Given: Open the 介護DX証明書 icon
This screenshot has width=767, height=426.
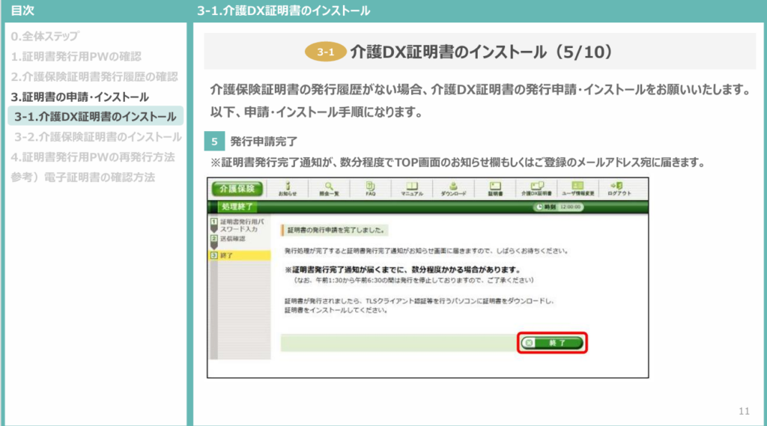Looking at the screenshot, I should (536, 189).
